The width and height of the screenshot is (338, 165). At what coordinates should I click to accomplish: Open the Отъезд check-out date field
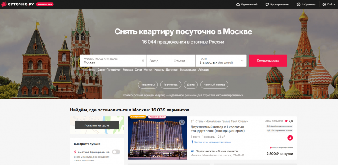pyautogui.click(x=183, y=61)
